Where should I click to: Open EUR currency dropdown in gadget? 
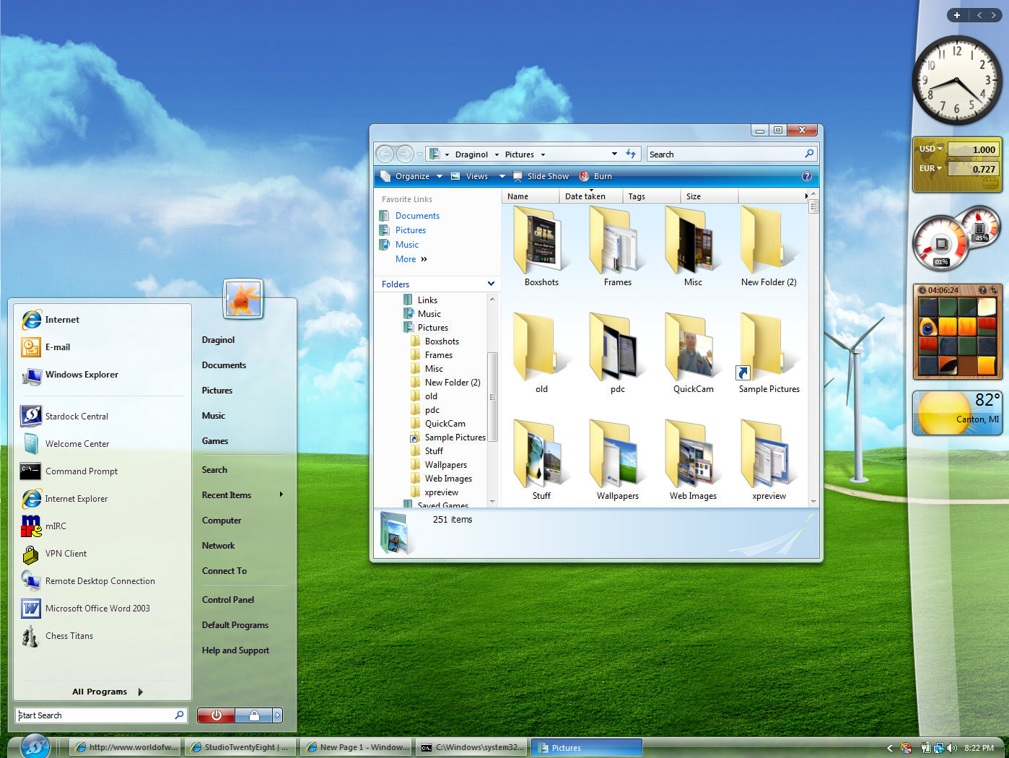pos(931,168)
